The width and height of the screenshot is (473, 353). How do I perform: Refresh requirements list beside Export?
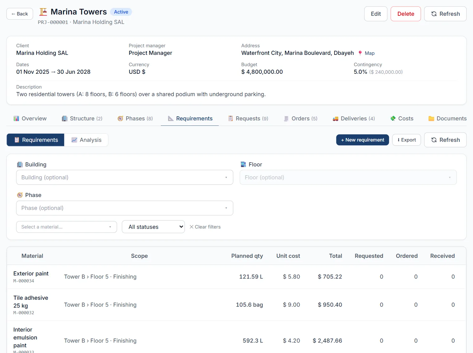click(445, 140)
